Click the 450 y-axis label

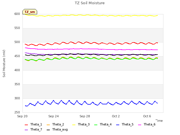pyautogui.click(x=17, y=56)
